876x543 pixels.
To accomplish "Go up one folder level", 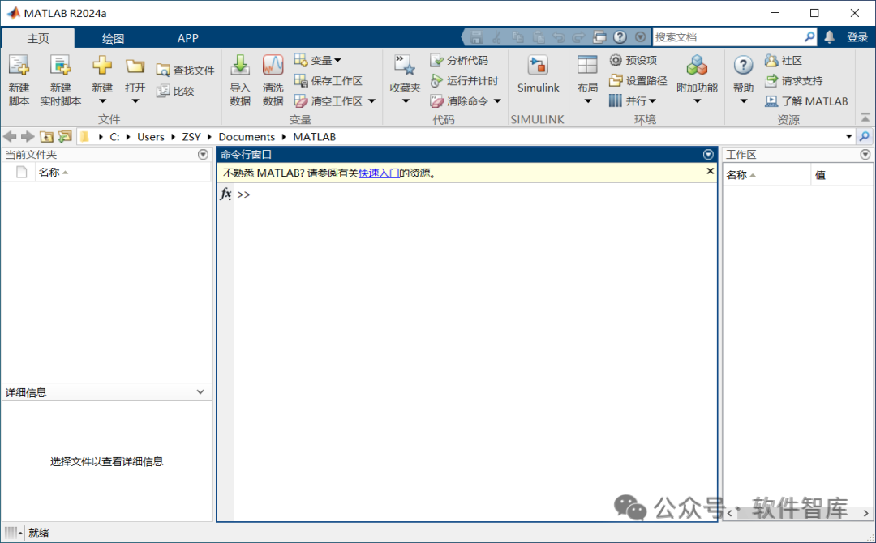I will click(x=46, y=137).
